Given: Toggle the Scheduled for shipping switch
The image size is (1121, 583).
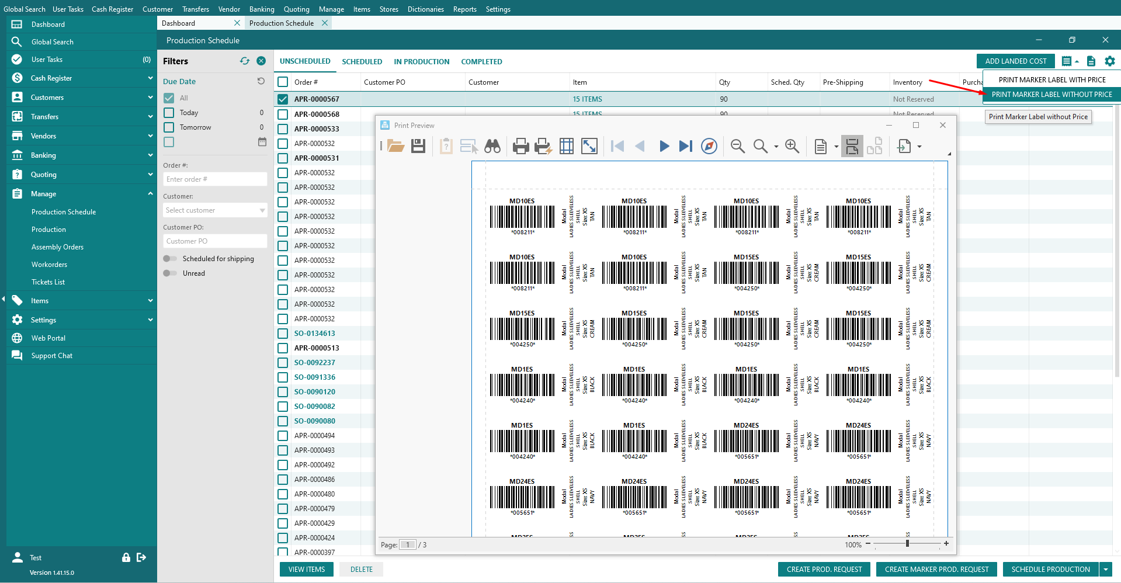Looking at the screenshot, I should tap(170, 259).
